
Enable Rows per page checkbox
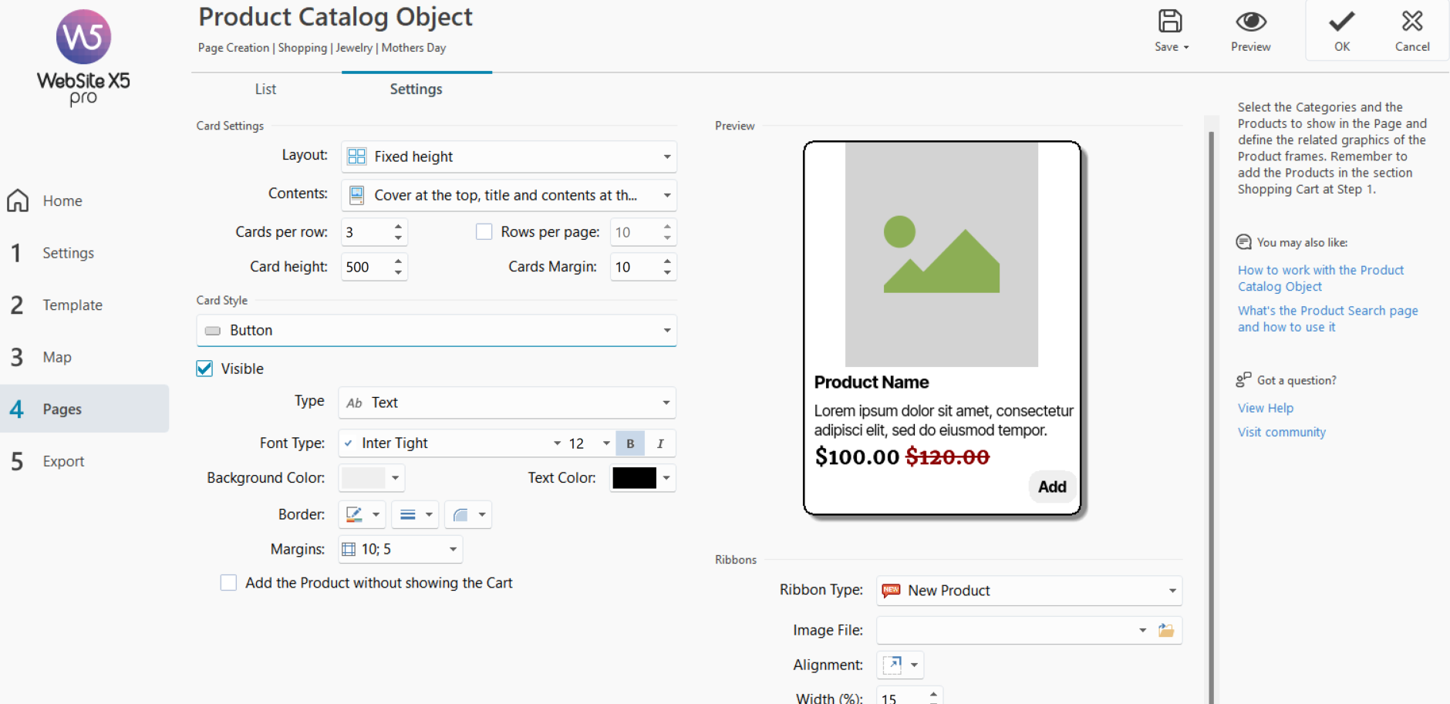(x=484, y=232)
